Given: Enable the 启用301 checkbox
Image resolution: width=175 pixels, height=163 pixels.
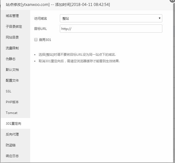Looking at the screenshot, I should pos(36,40).
